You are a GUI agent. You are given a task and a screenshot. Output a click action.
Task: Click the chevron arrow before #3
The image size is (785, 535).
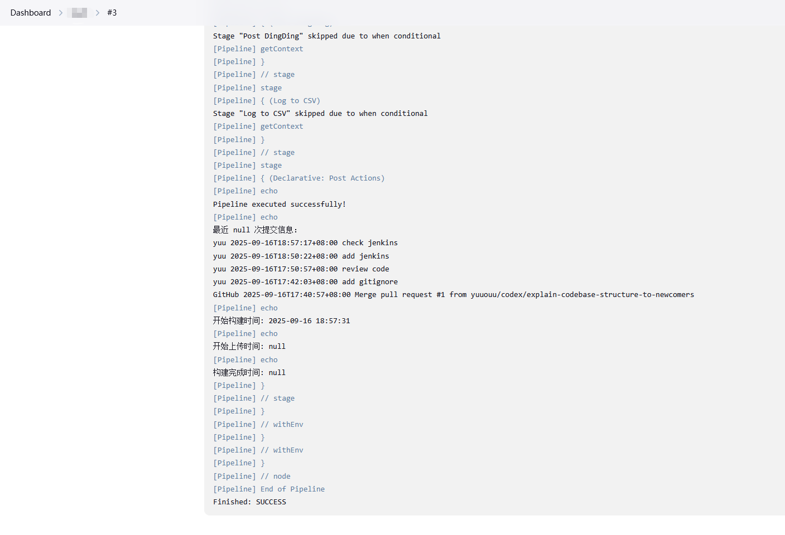coord(97,13)
